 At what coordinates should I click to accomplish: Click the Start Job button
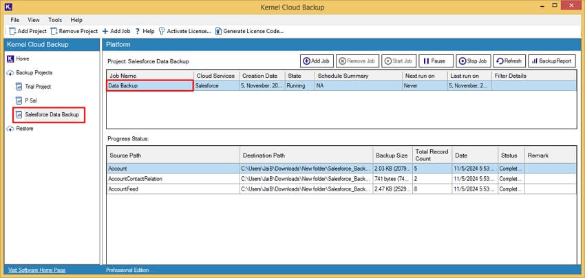tap(398, 61)
